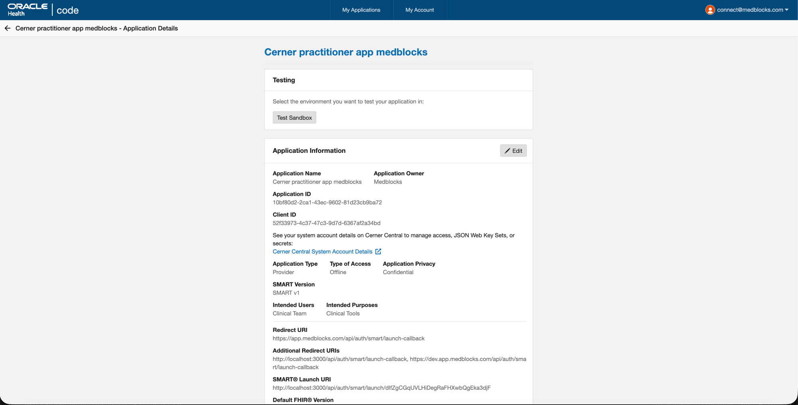798x405 pixels.
Task: Select the Application ID value 10bf80d2-2ca1-43ec-9602-81d23cb9ba72
Action: [327, 202]
